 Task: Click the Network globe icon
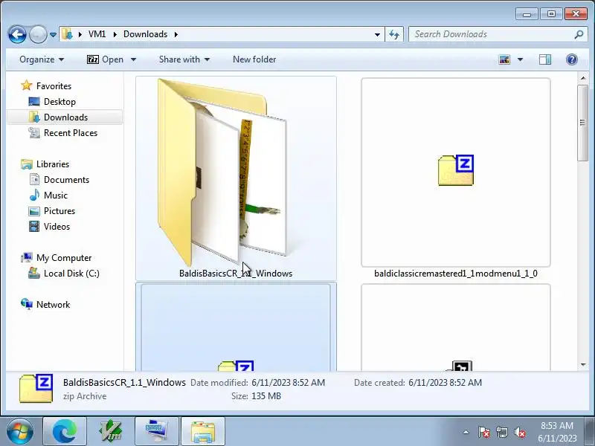[27, 304]
